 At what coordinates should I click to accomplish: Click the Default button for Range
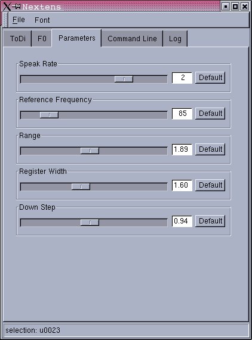pyautogui.click(x=210, y=149)
